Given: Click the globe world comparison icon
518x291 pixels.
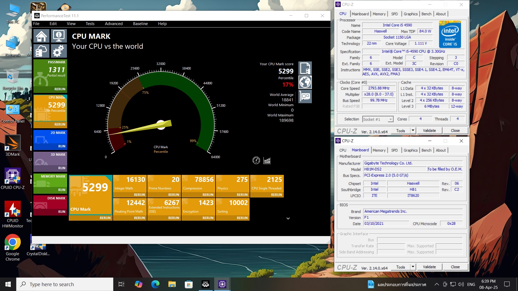Looking at the screenshot, I should click(x=305, y=82).
